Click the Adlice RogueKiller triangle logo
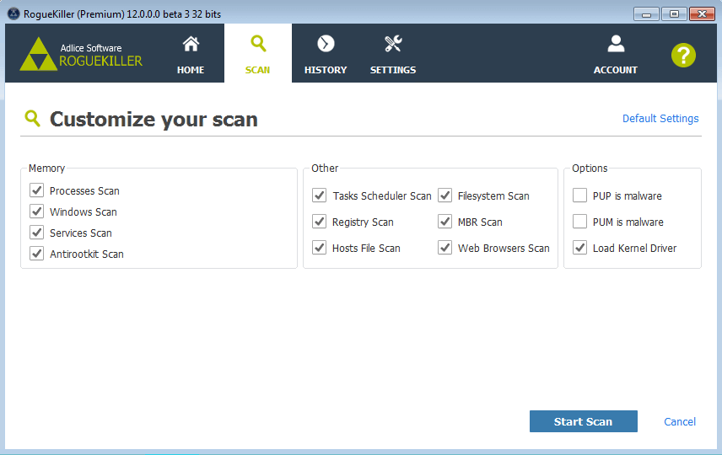The width and height of the screenshot is (722, 455). (x=37, y=54)
